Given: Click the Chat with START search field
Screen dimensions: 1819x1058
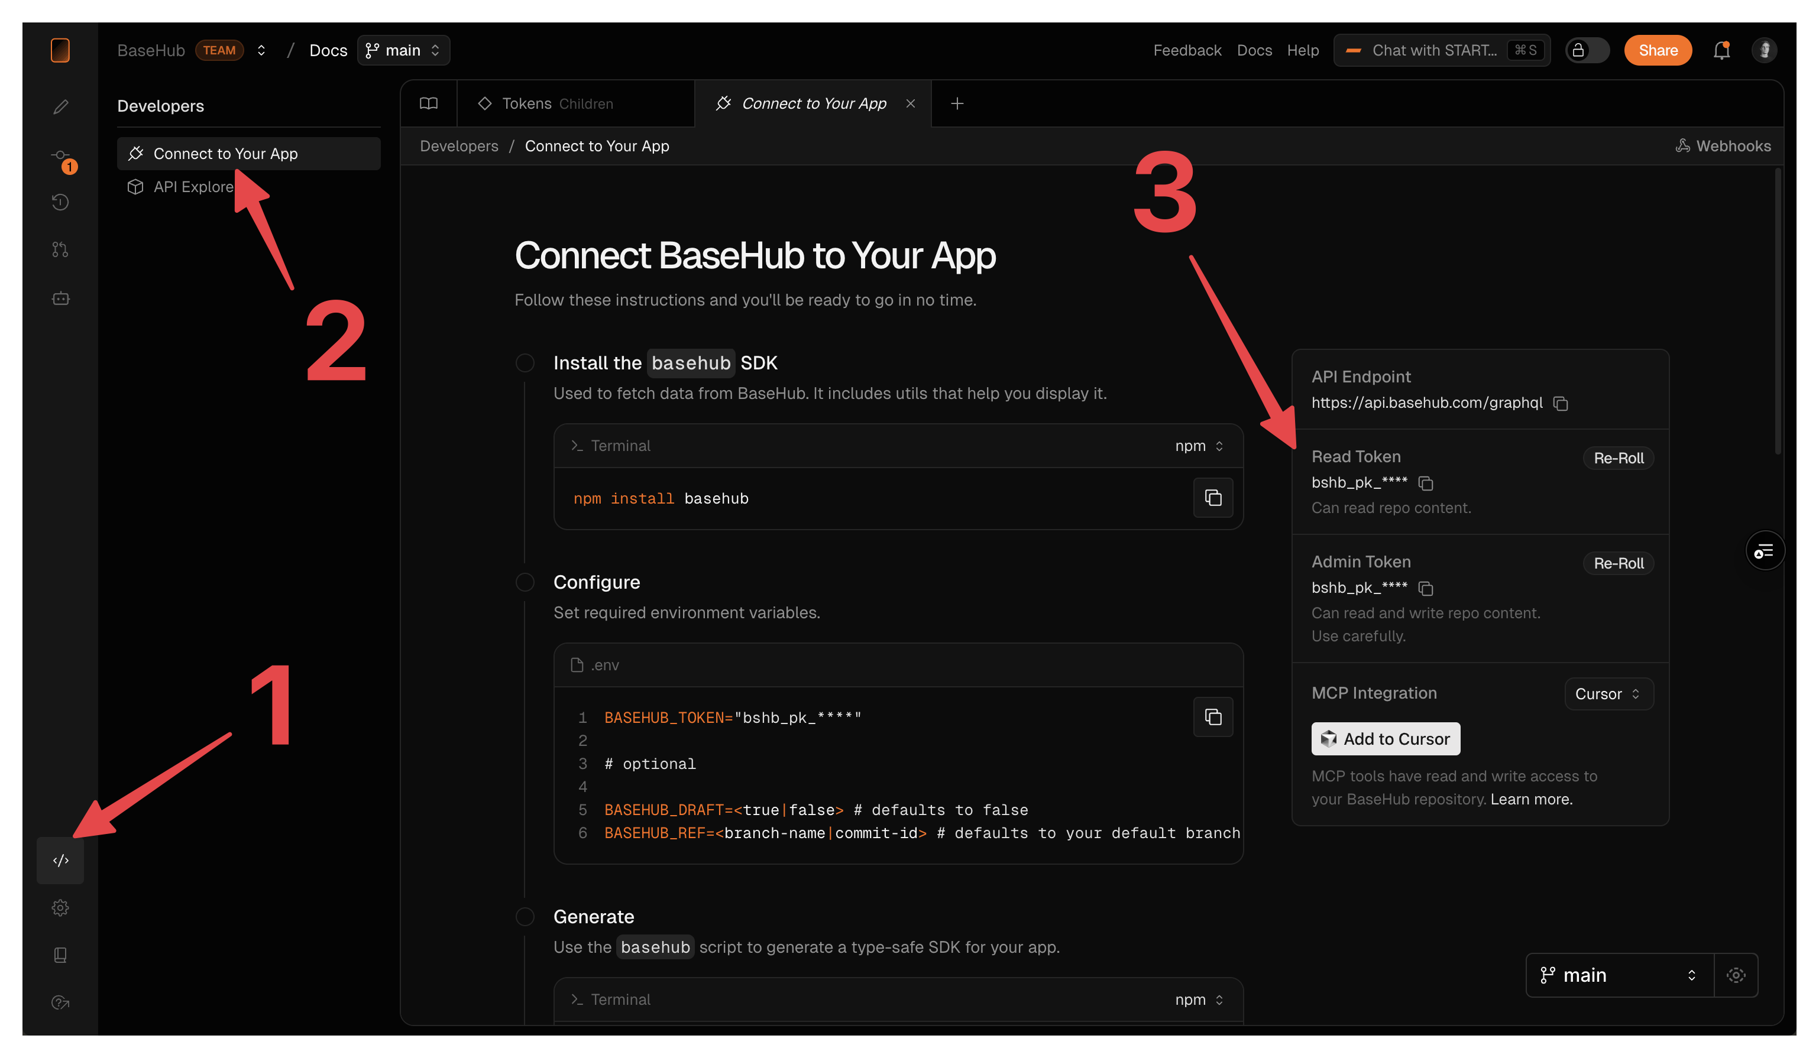Looking at the screenshot, I should click(x=1442, y=50).
